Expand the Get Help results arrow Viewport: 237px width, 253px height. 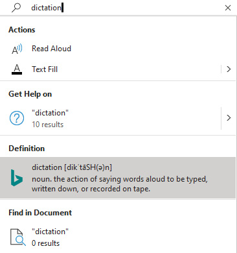[x=229, y=118]
